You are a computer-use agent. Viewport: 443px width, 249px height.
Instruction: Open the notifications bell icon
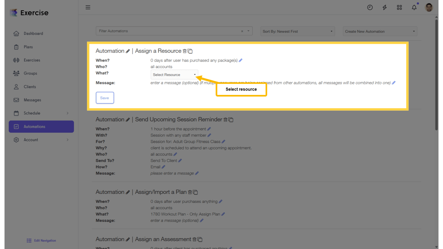414,7
